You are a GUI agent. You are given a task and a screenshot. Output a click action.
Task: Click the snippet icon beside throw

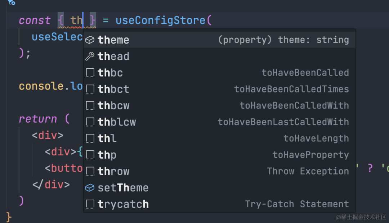(90, 172)
